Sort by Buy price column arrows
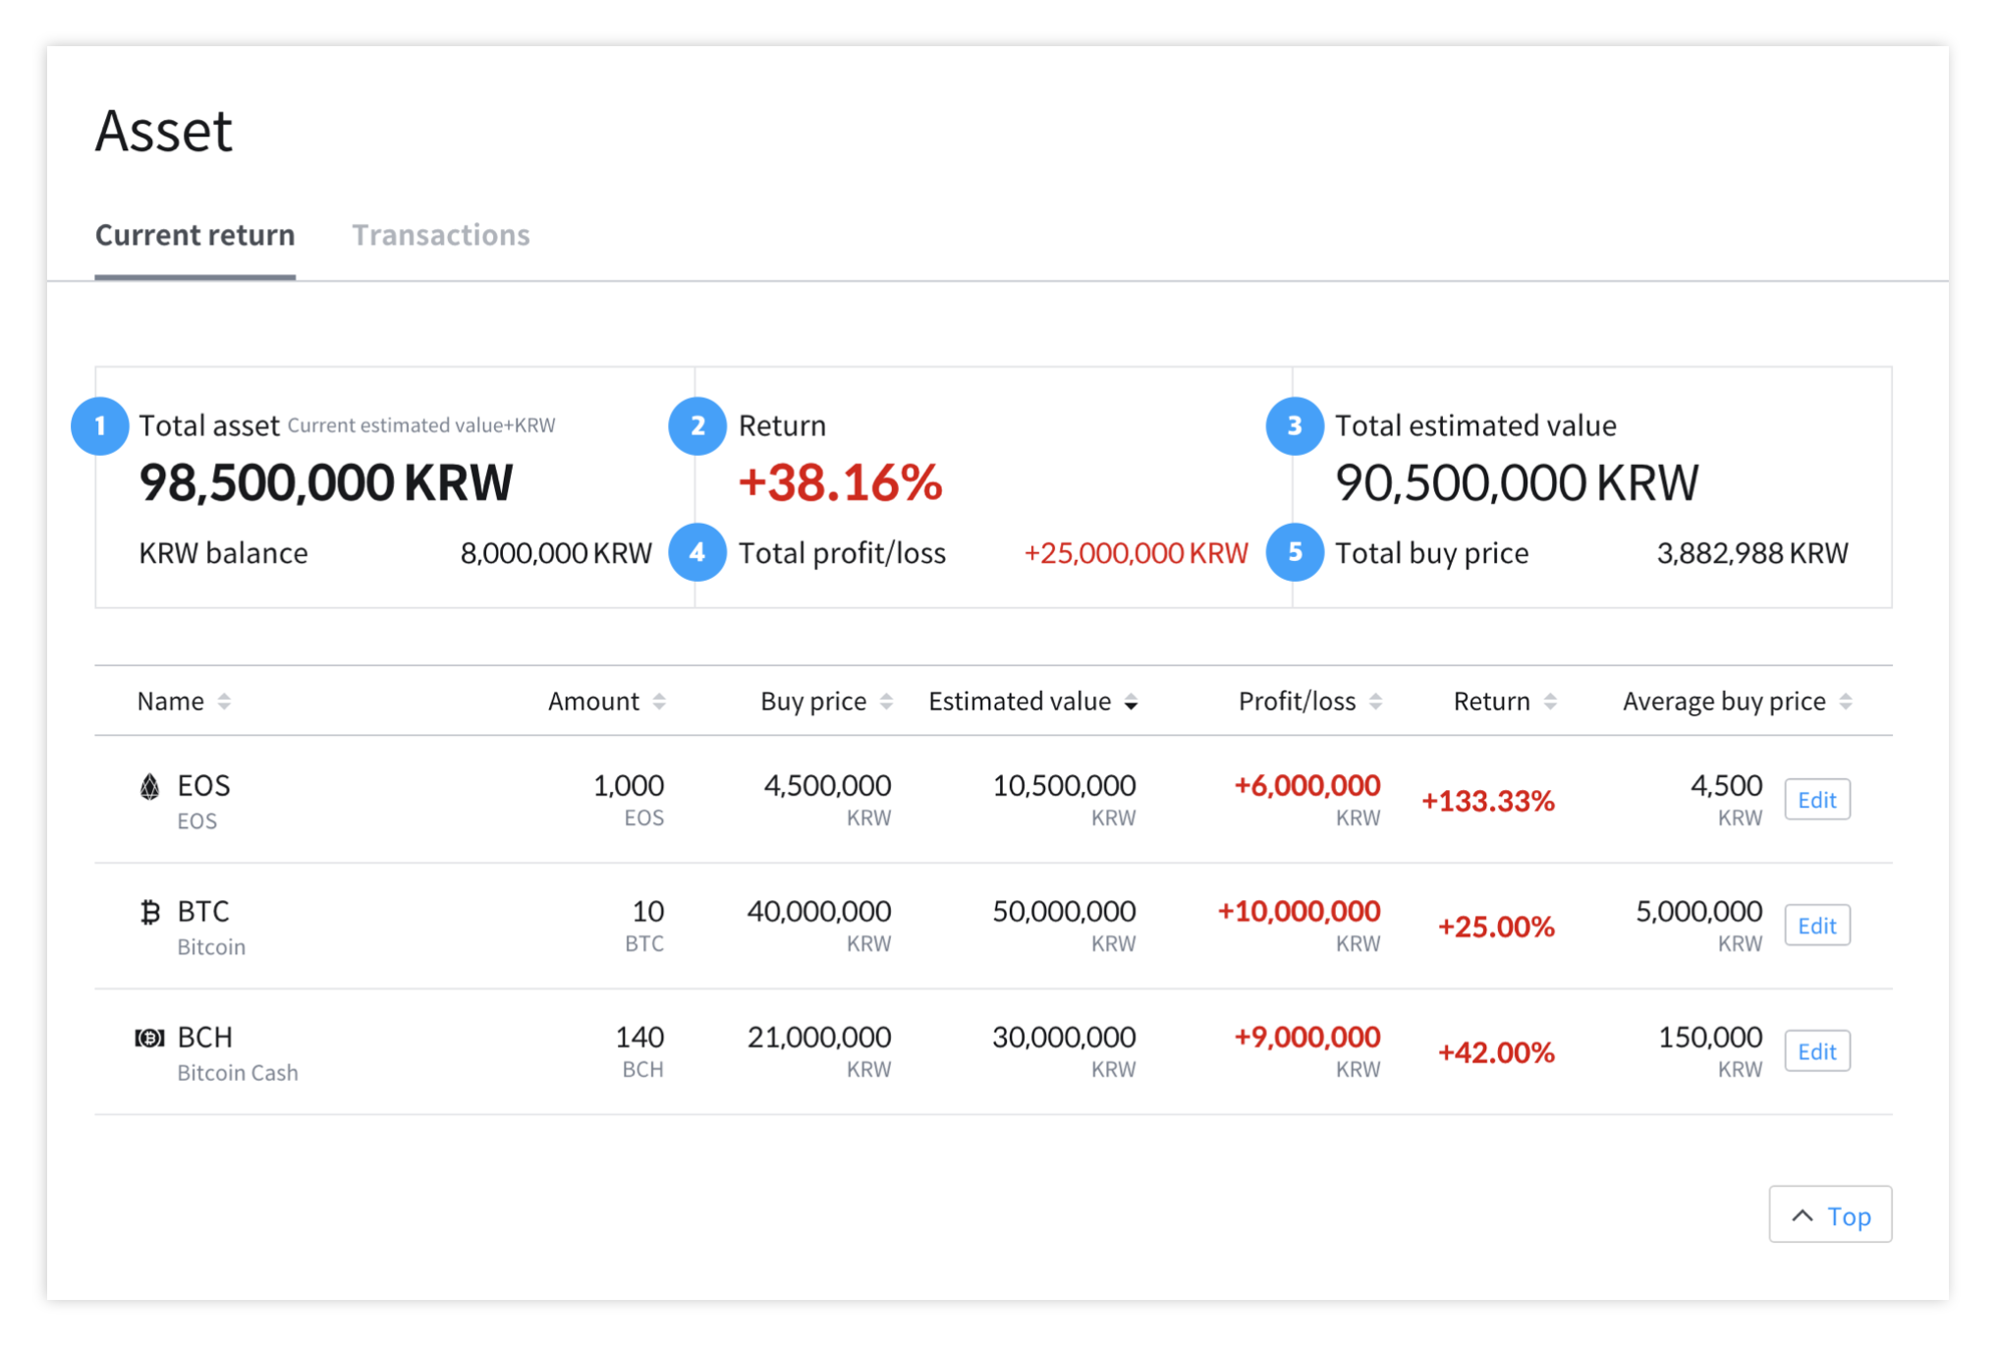This screenshot has width=1998, height=1354. click(886, 702)
